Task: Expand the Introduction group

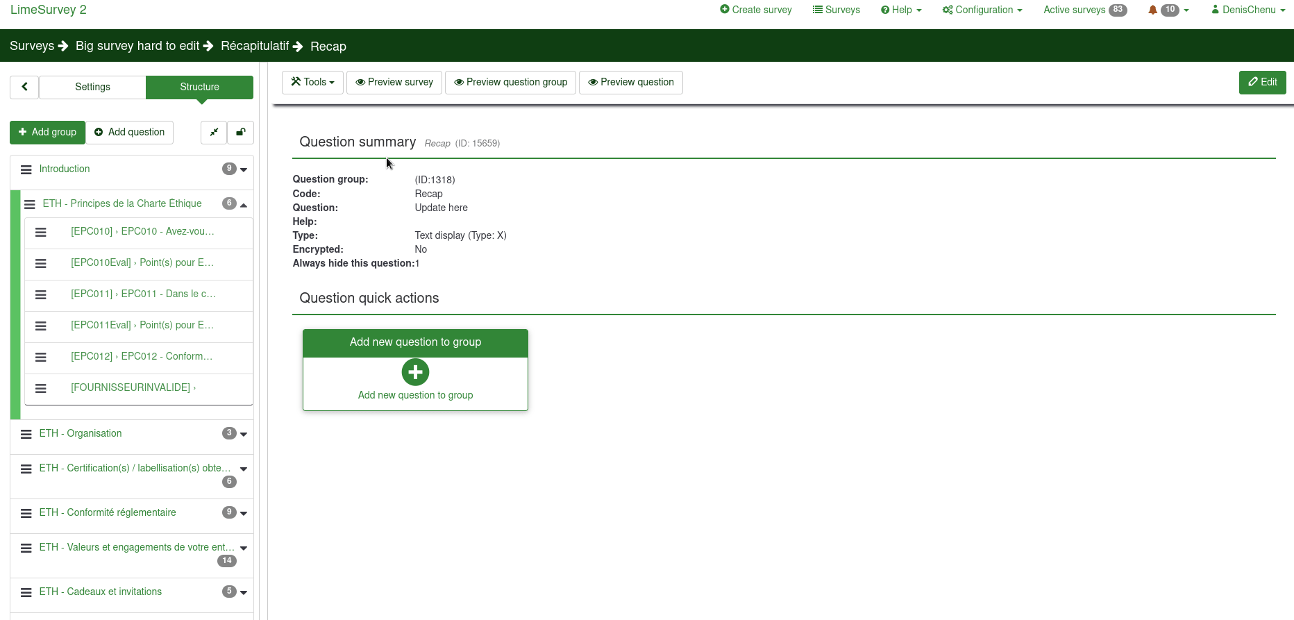Action: [244, 169]
